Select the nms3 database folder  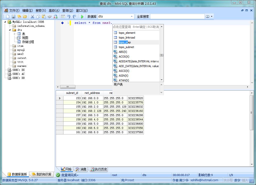[x=20, y=54]
